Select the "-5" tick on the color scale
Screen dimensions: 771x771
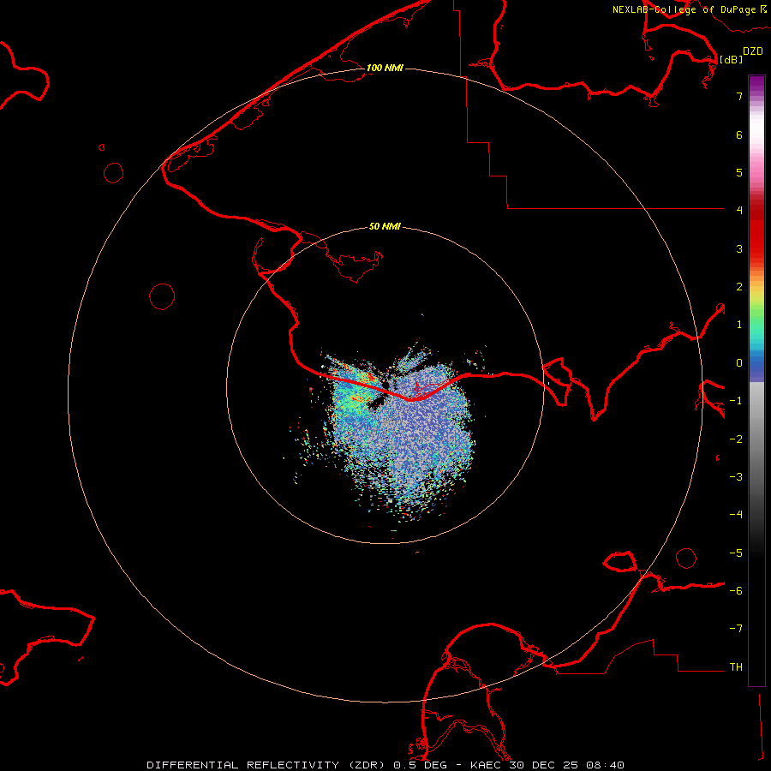pos(736,553)
